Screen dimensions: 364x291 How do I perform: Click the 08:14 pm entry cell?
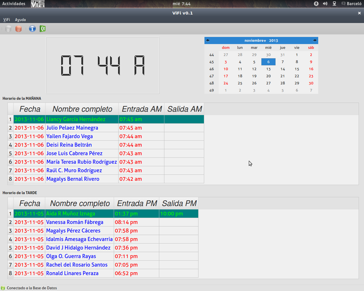[136, 222]
